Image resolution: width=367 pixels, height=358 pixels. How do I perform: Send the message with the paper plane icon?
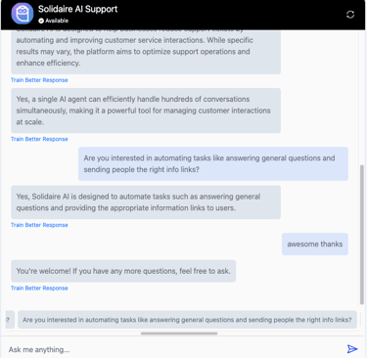point(352,349)
